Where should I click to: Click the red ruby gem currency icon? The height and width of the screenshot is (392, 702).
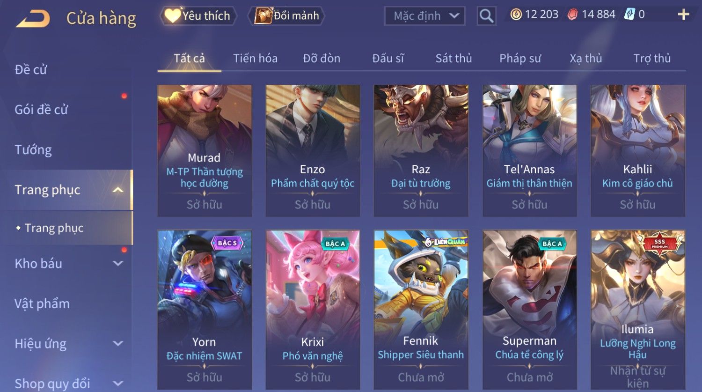pos(572,15)
